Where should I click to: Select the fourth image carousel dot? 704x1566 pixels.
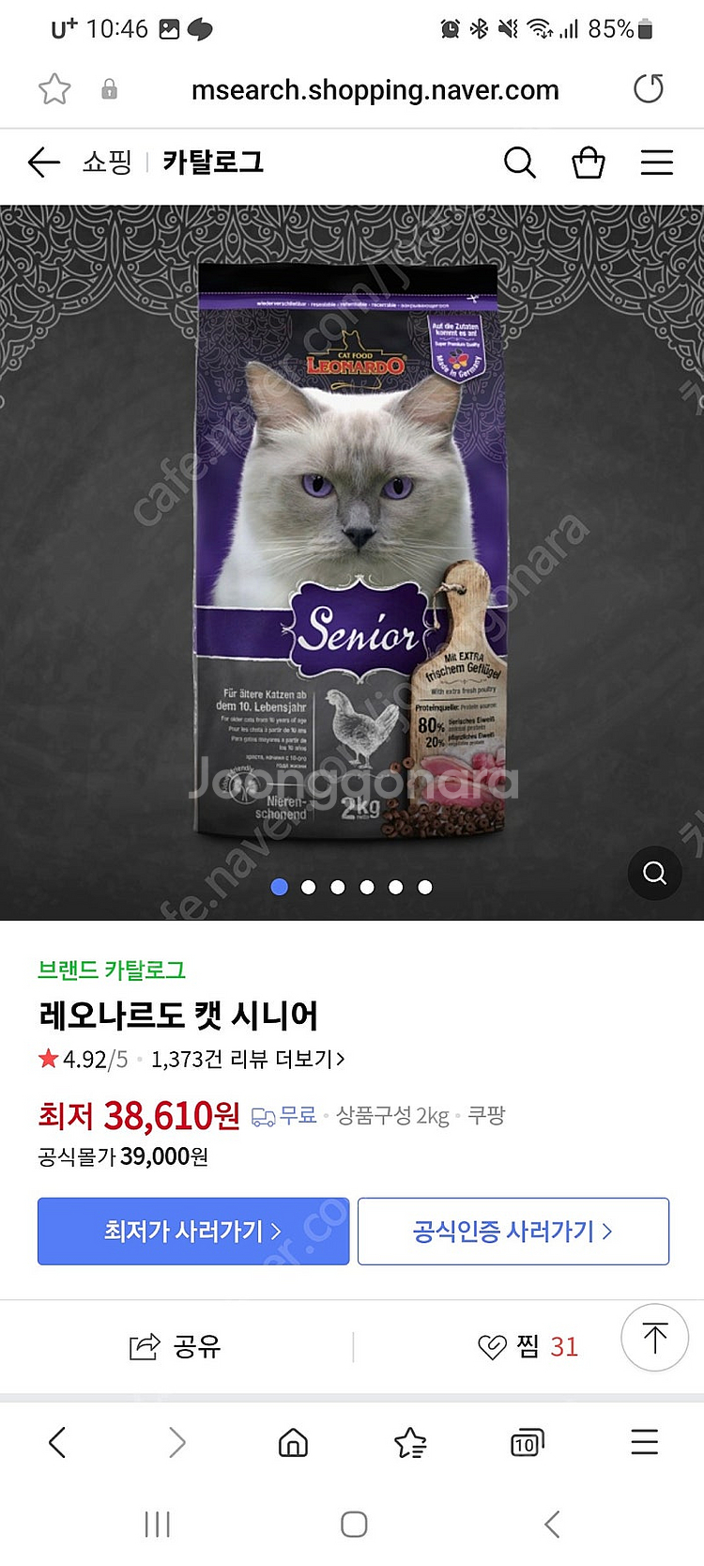click(x=367, y=887)
